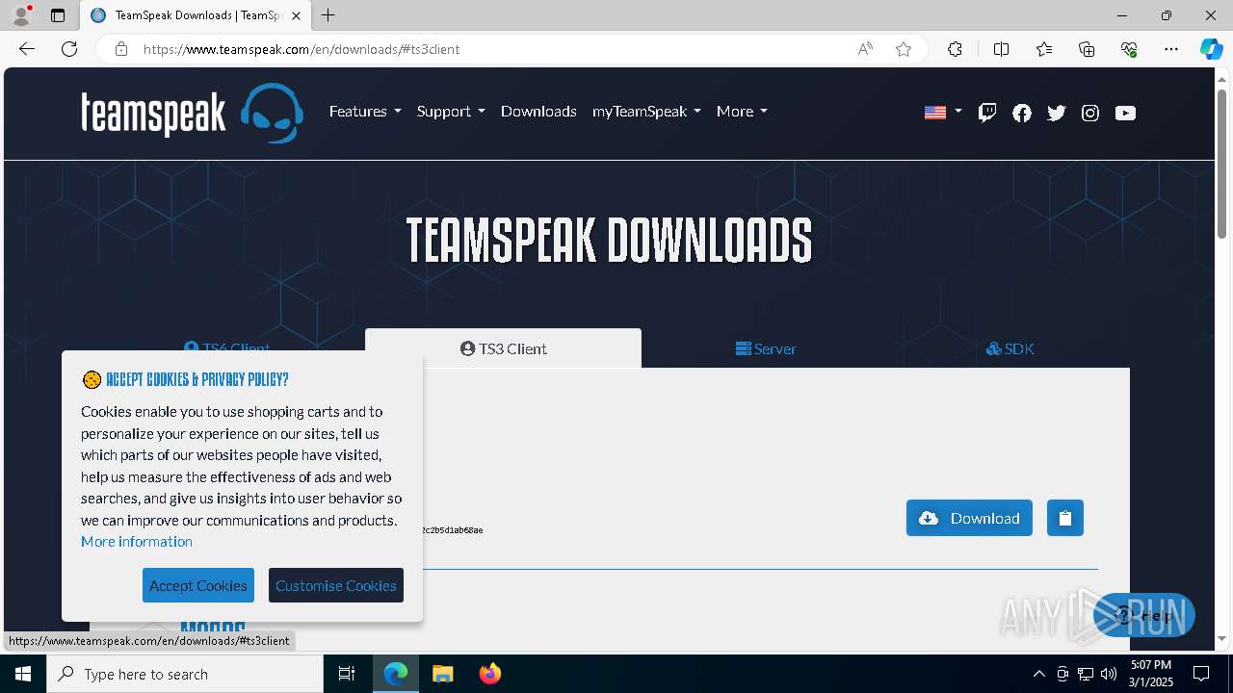
Task: Click Customise Cookies button
Action: pyautogui.click(x=336, y=585)
